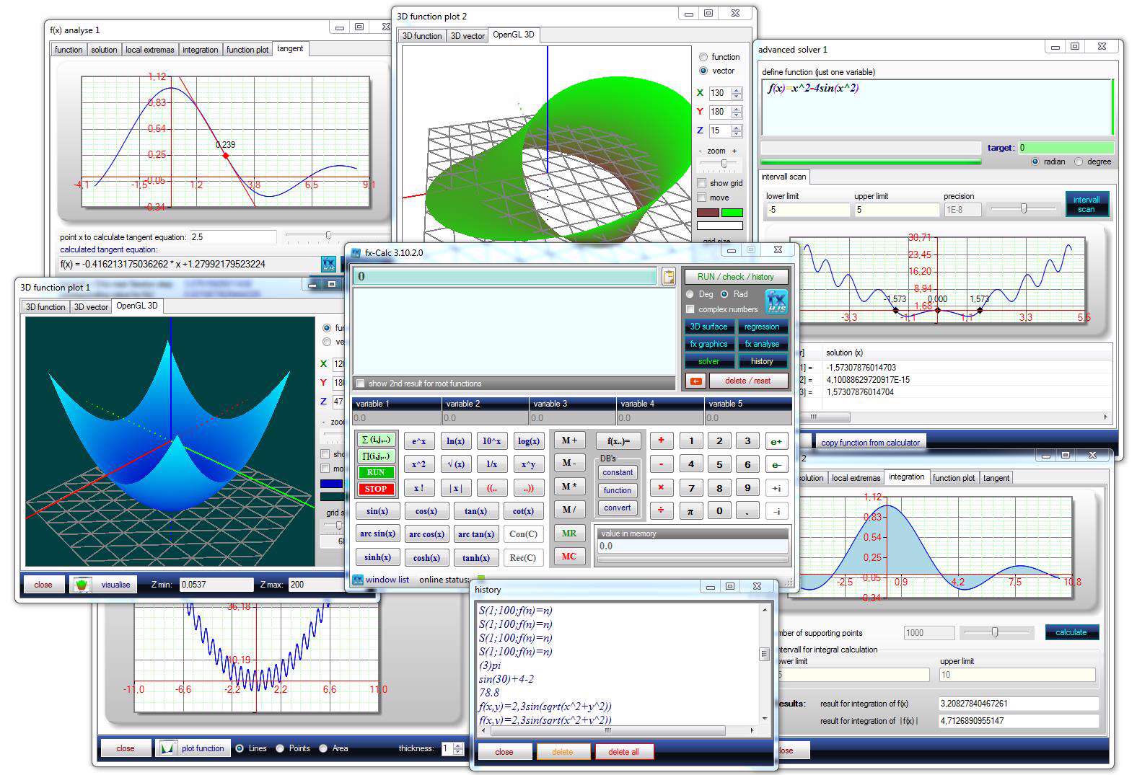Image resolution: width=1137 pixels, height=775 pixels.
Task: Click fx icon next to tangent equation result
Action: click(328, 264)
